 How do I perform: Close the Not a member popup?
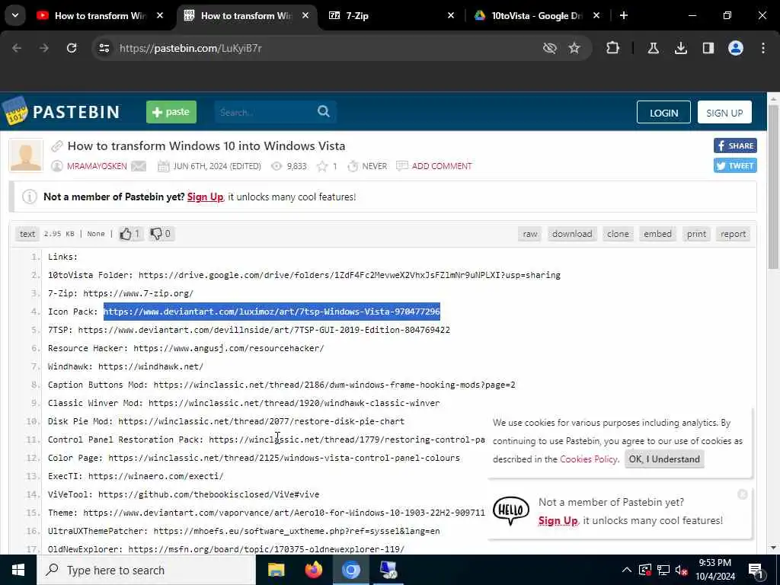(743, 494)
